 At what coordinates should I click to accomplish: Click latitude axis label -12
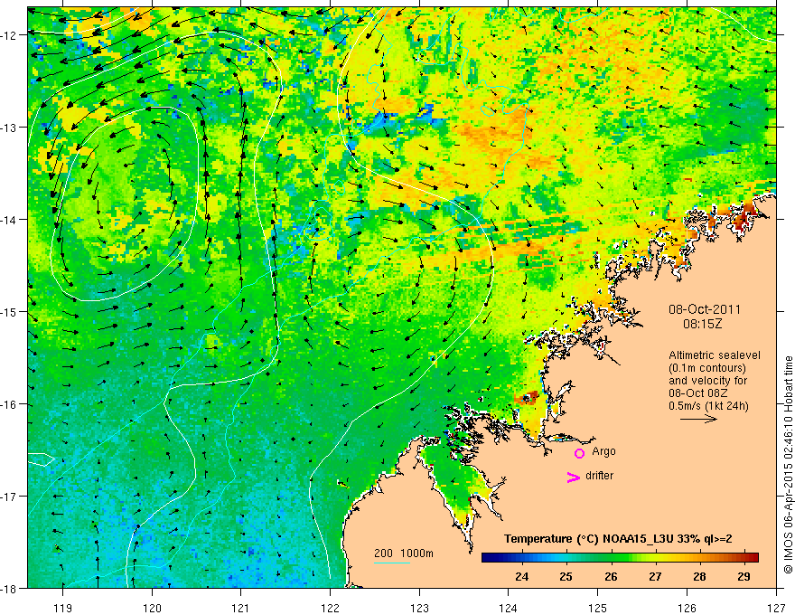click(10, 35)
